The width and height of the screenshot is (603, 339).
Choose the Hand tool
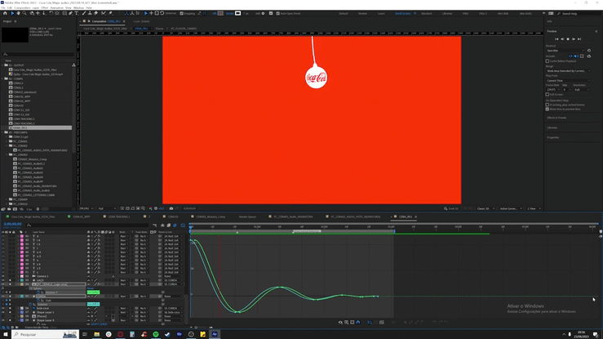point(18,13)
